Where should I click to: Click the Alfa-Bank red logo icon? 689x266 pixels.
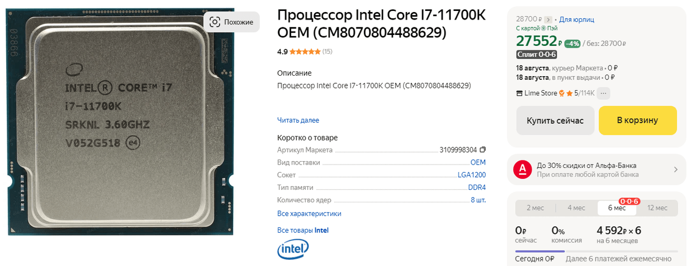click(522, 169)
